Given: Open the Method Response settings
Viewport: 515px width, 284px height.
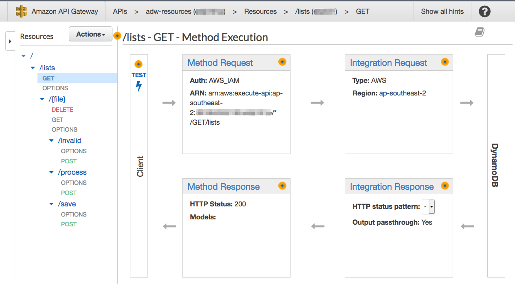Looking at the screenshot, I should pyautogui.click(x=223, y=187).
